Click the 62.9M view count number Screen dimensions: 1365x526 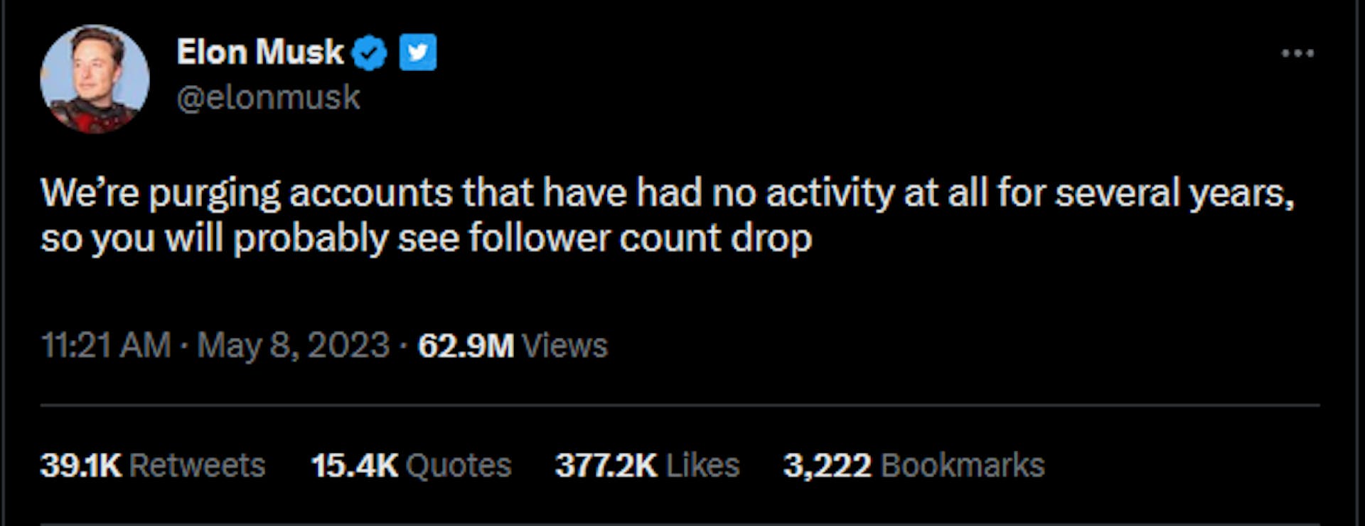tap(466, 346)
